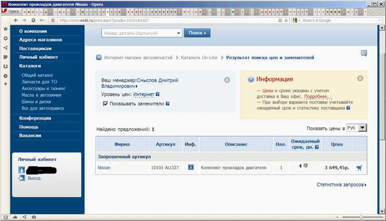Click the 'Искать в Google' search field
The image size is (386, 221).
point(339,20)
